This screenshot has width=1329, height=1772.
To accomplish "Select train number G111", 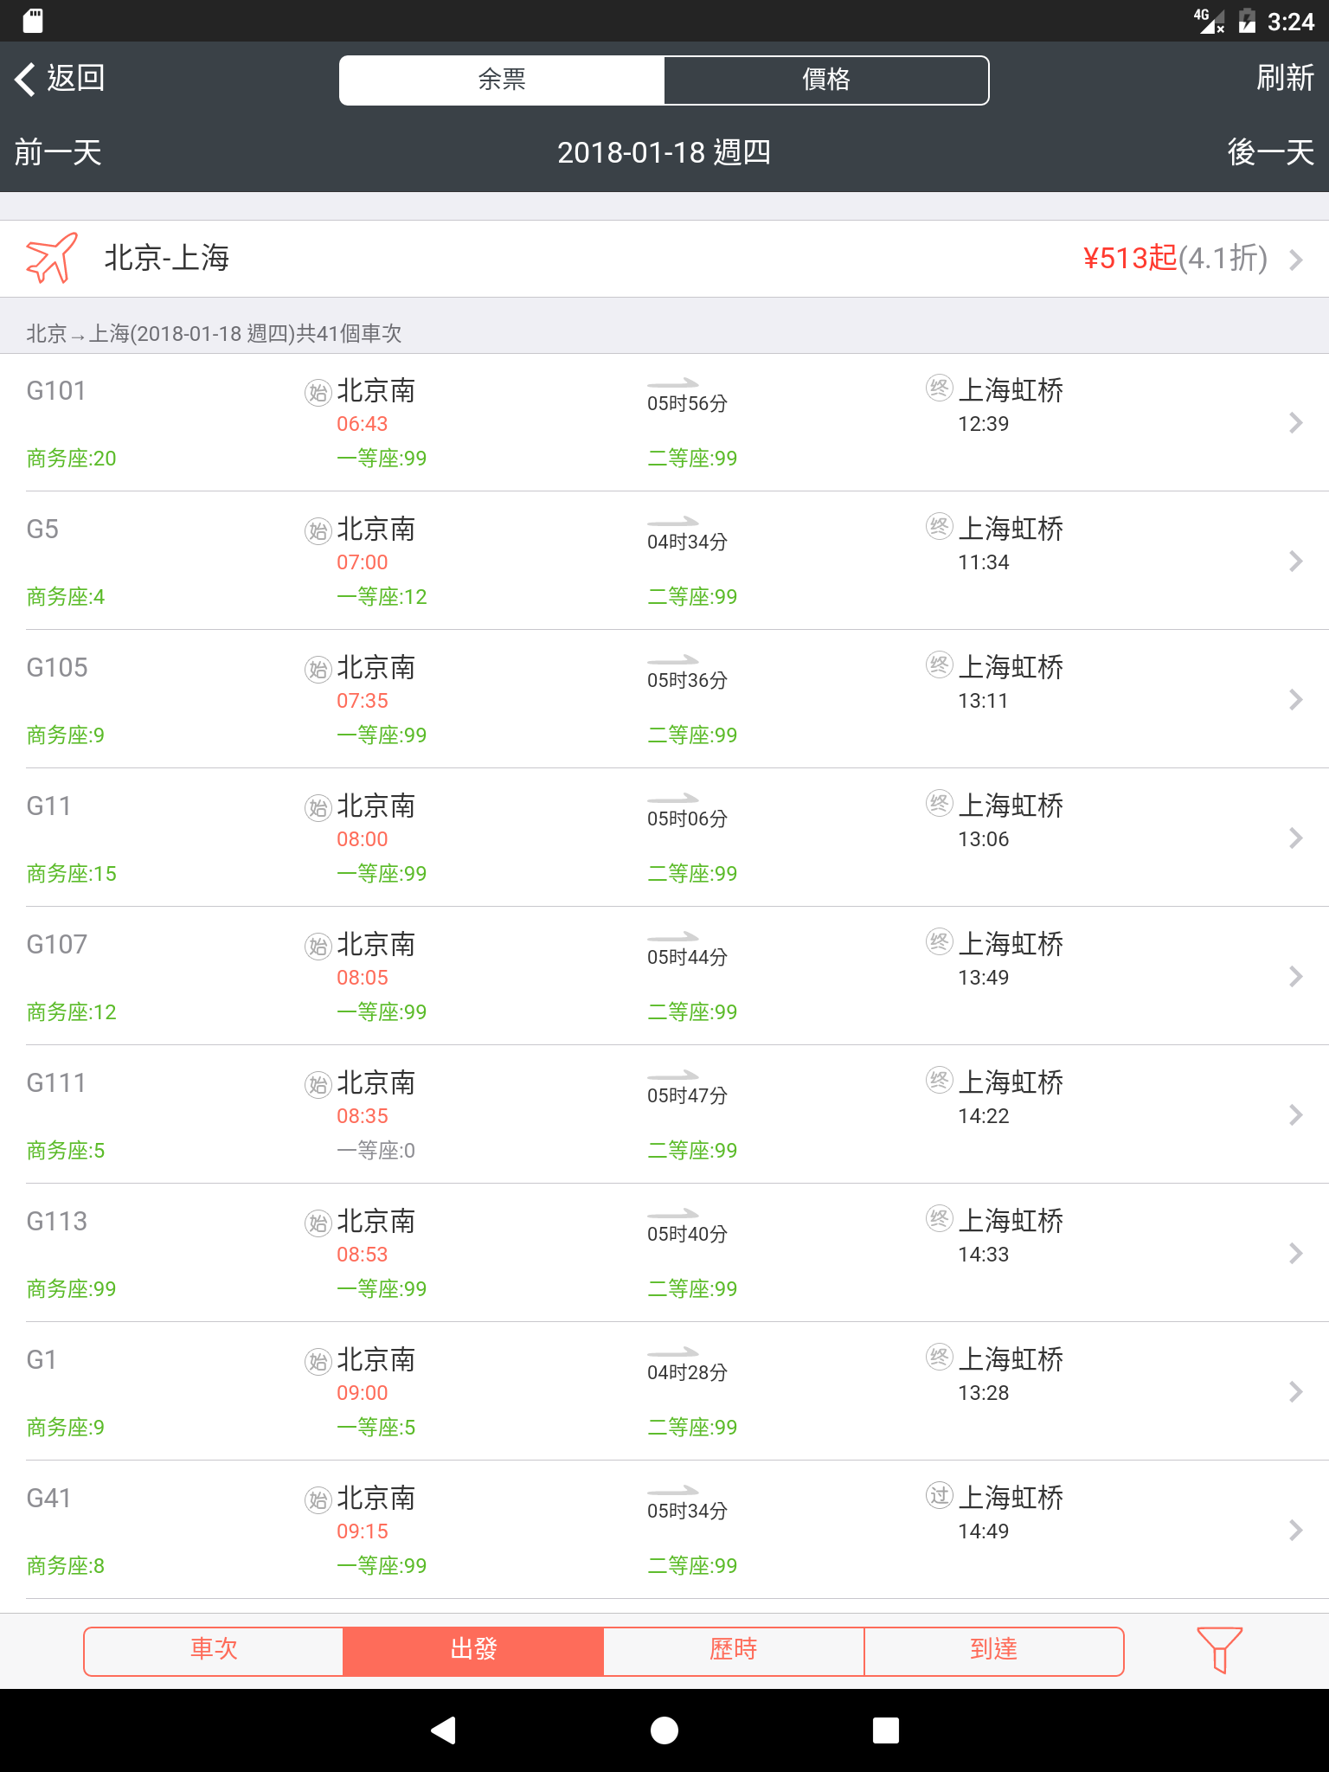I will click(56, 1083).
